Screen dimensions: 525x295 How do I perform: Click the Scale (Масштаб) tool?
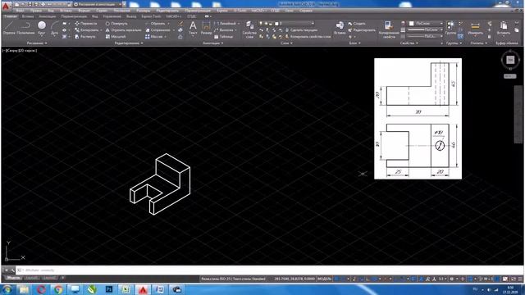[116, 36]
